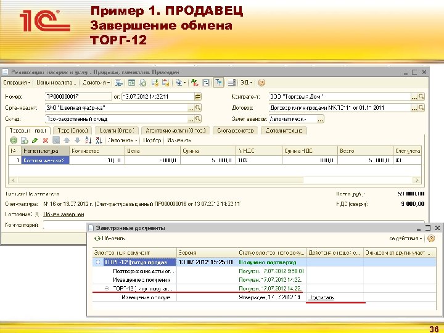Open the Организация magnifier lookup
This screenshot has width=444, height=333.
click(x=198, y=108)
